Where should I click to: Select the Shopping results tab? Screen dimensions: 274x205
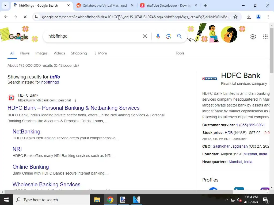[x=79, y=53]
